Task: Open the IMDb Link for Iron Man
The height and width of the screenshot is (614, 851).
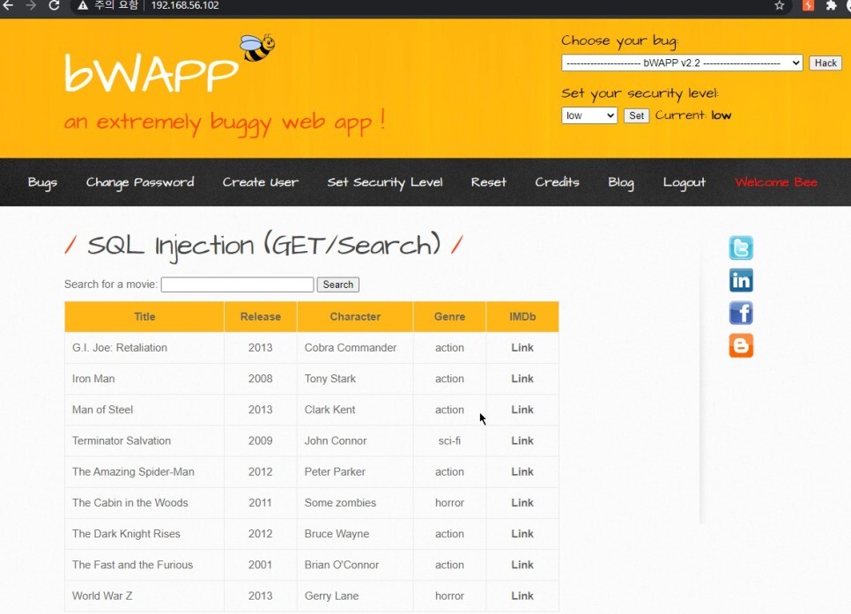Action: 522,379
